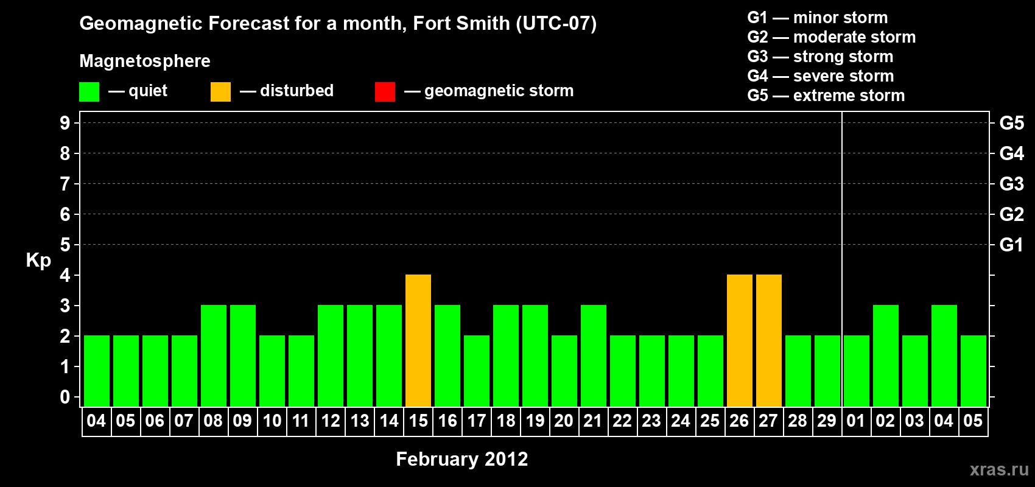Screen dimensions: 1035x487
Task: Click the orange bar for February 27
Action: click(x=769, y=340)
